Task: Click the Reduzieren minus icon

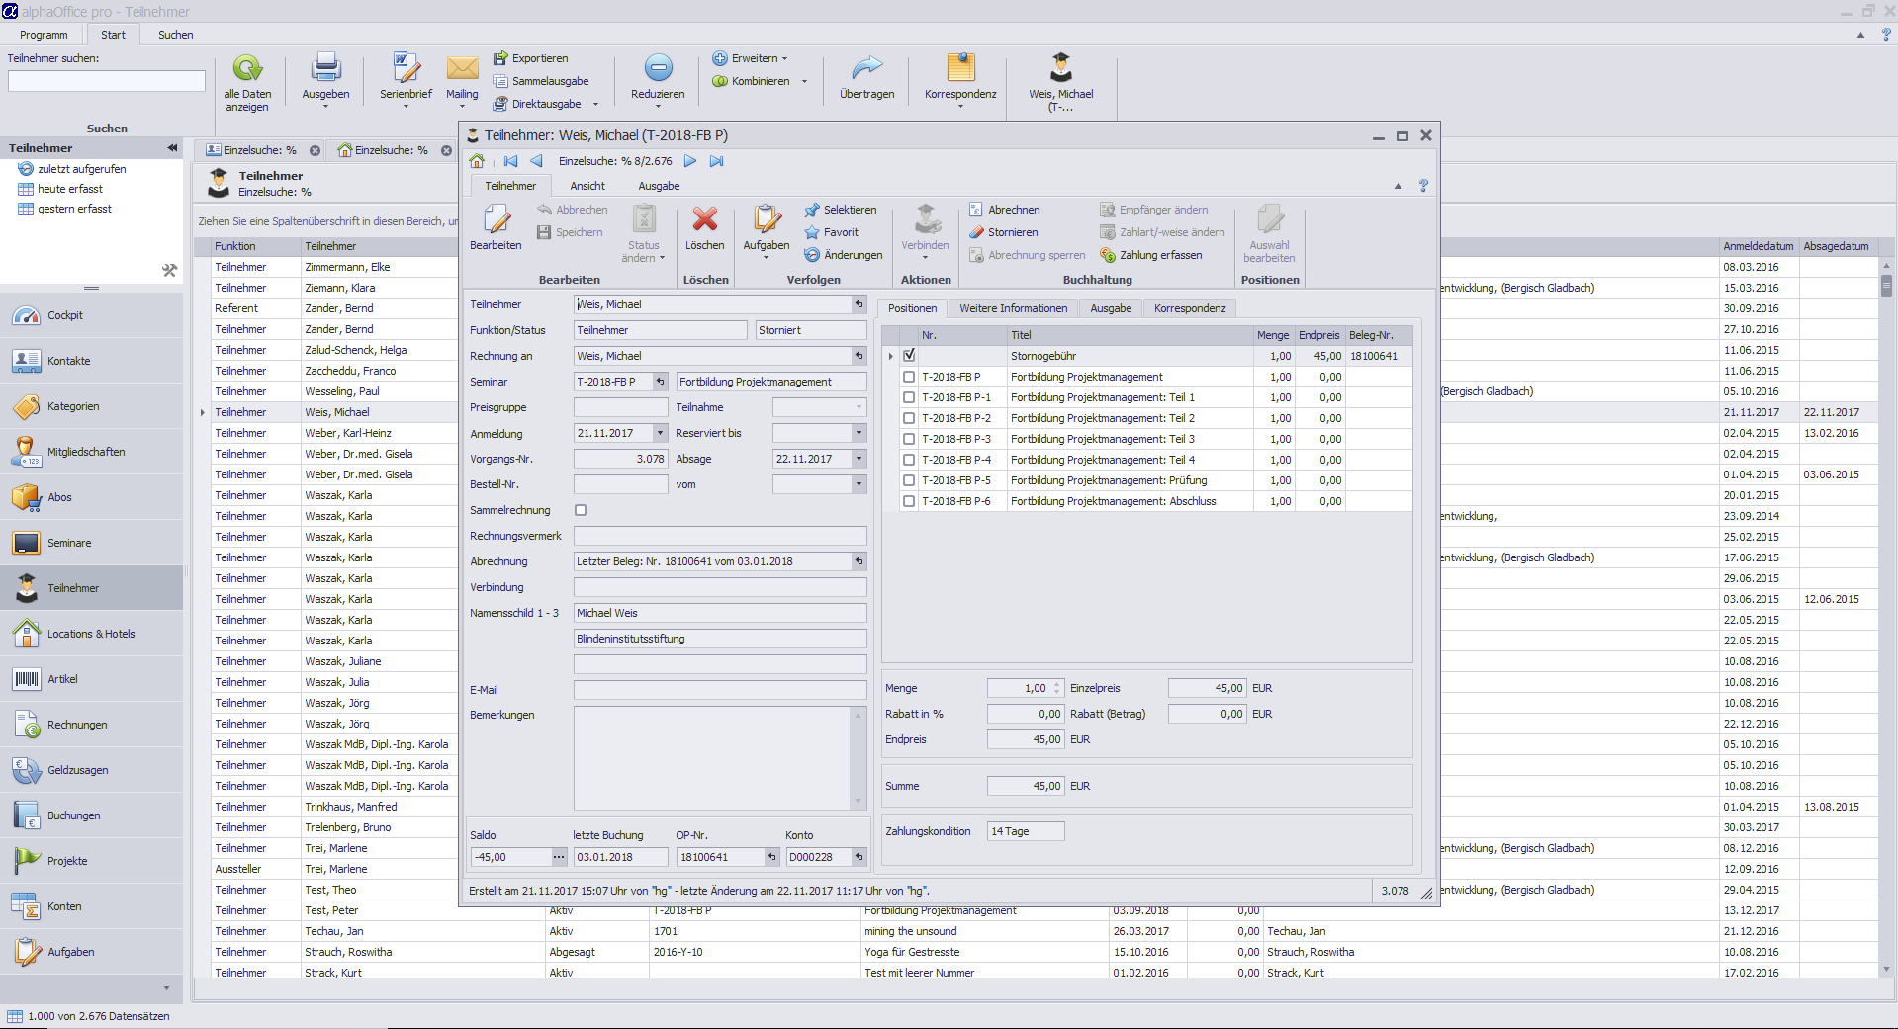Action: tap(658, 69)
